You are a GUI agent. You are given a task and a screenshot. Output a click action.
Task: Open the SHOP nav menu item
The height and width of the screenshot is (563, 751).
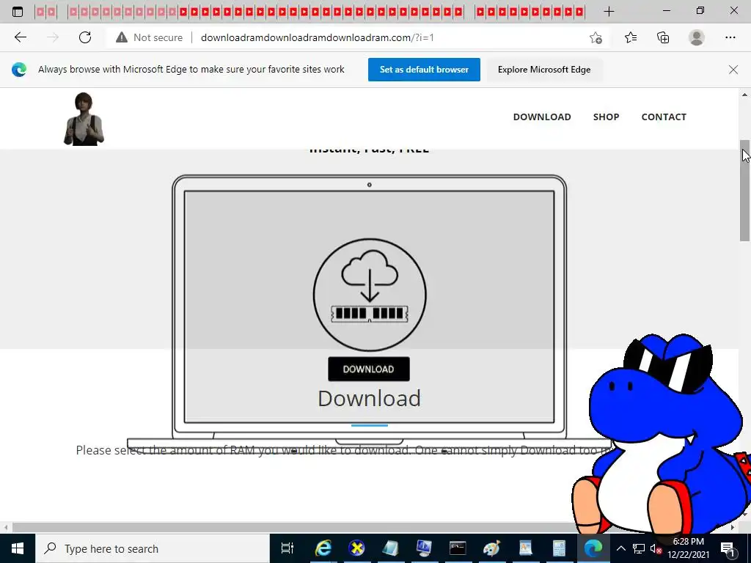coord(606,117)
